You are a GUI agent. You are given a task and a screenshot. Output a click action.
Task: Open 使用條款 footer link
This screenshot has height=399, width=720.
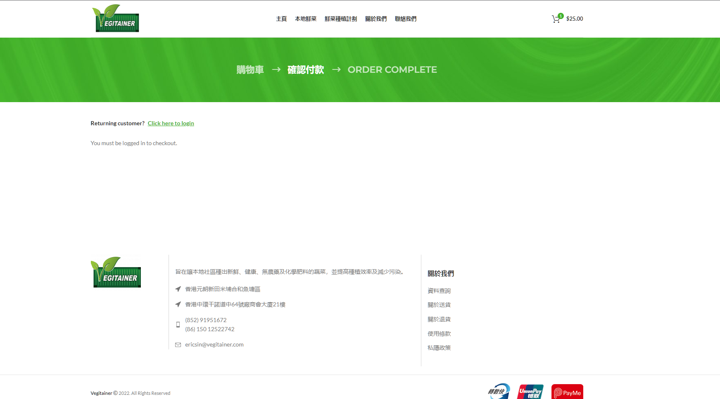coord(439,334)
